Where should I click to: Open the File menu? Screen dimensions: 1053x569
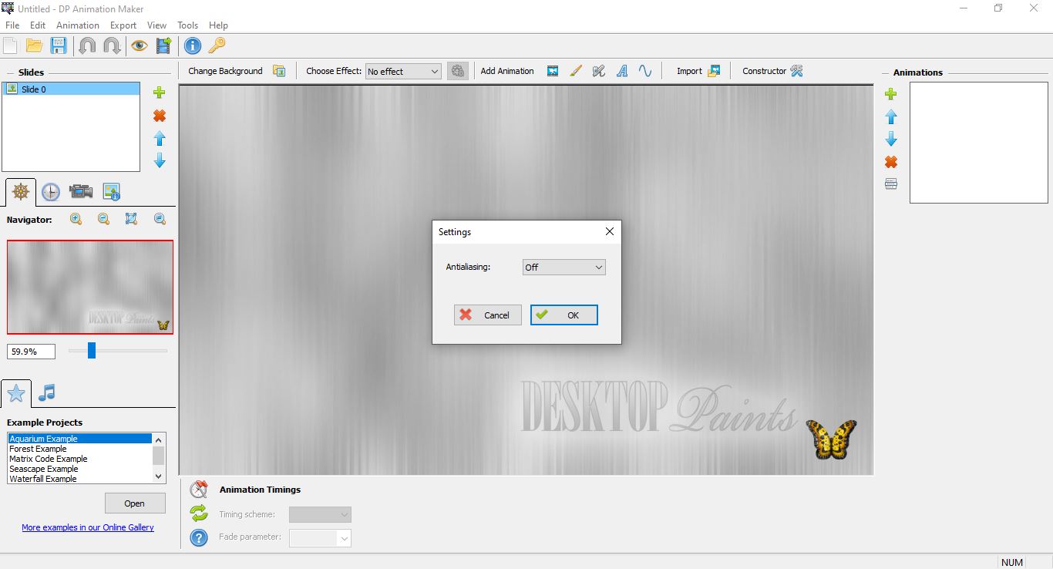click(12, 25)
